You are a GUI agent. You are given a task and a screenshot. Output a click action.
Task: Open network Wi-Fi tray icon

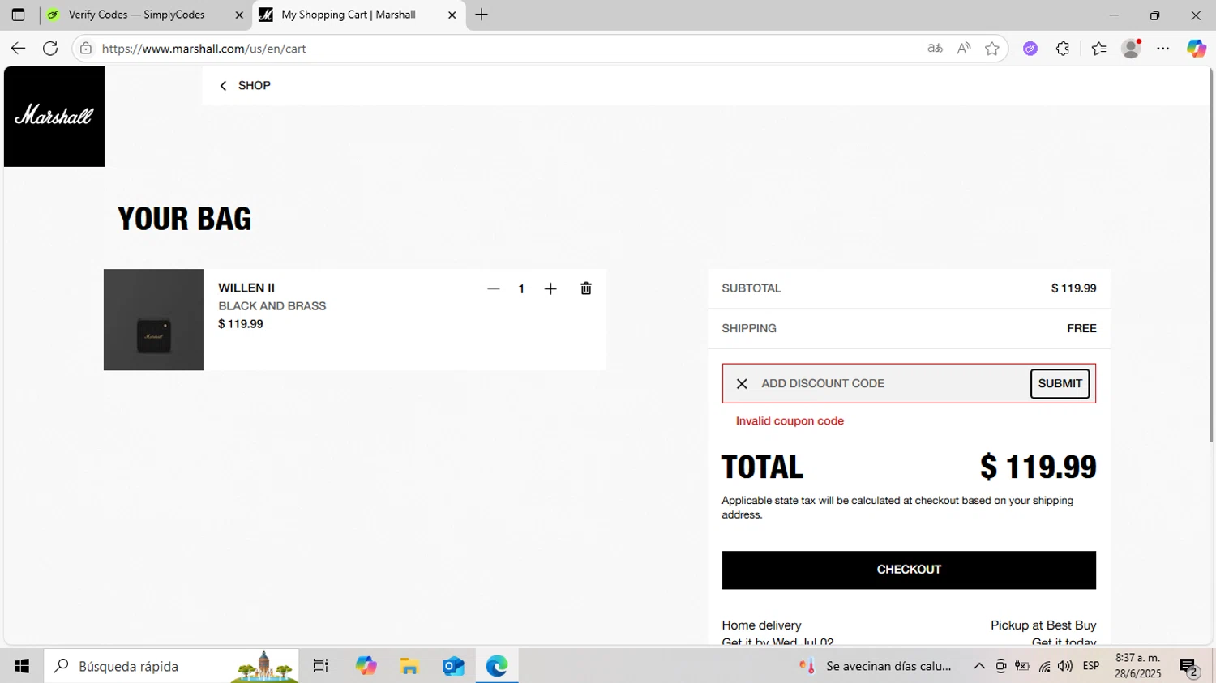1044,666
